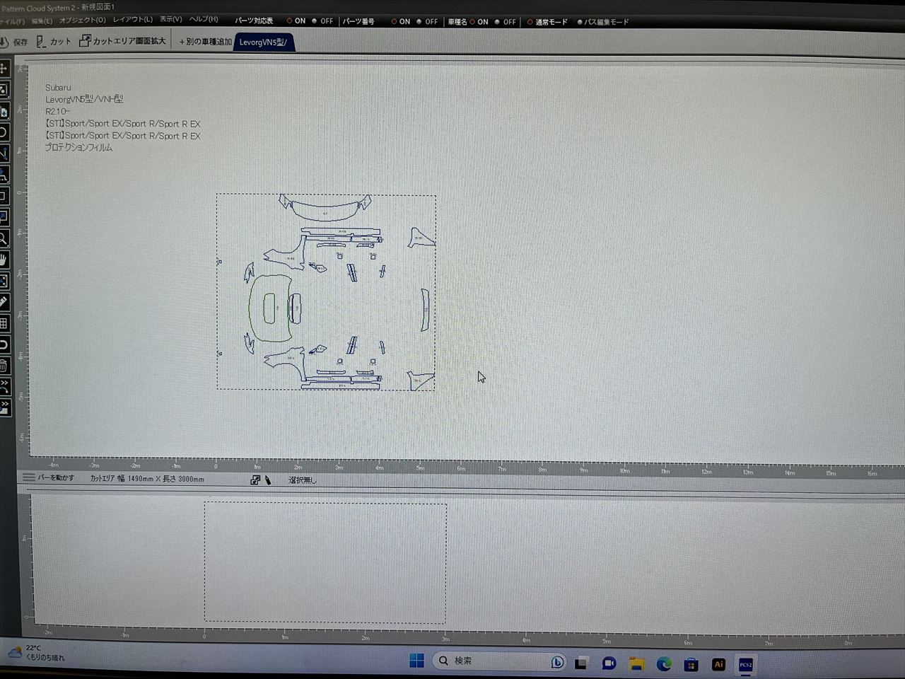Click the Subaru text on canvas
This screenshot has width=905, height=679.
tap(58, 88)
